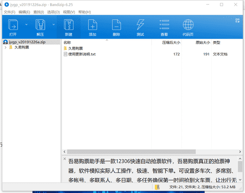Open the 查找(I) menu
245x193 pixels.
pos(39,12)
